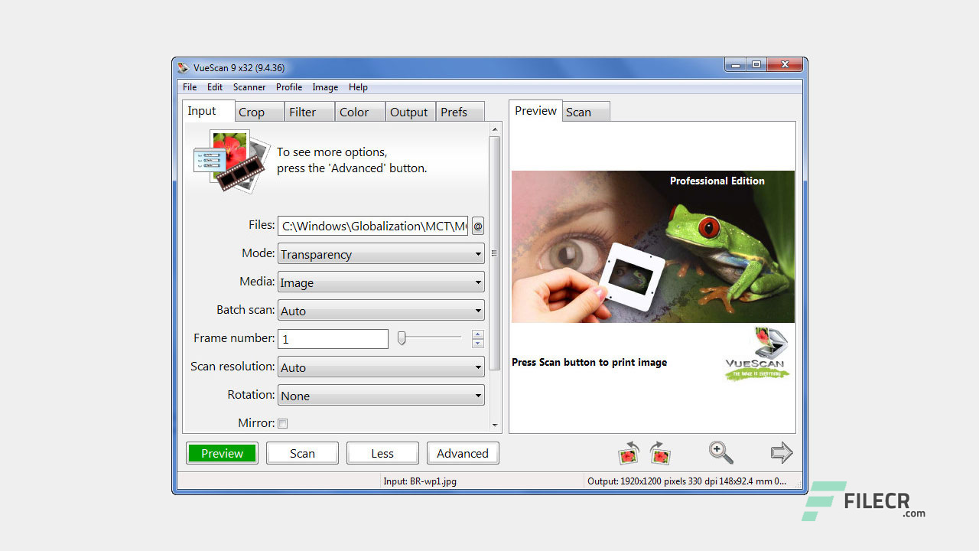Open the Scanner menu

(249, 87)
